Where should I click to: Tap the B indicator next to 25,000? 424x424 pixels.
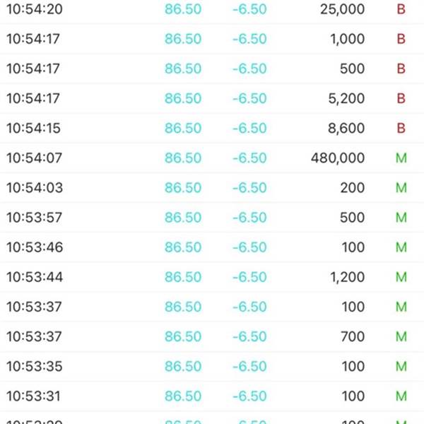pos(401,9)
